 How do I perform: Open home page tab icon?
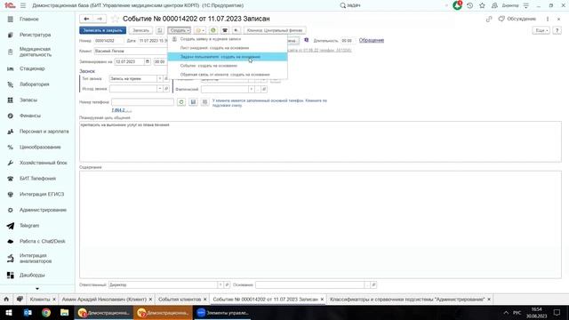pos(6,300)
